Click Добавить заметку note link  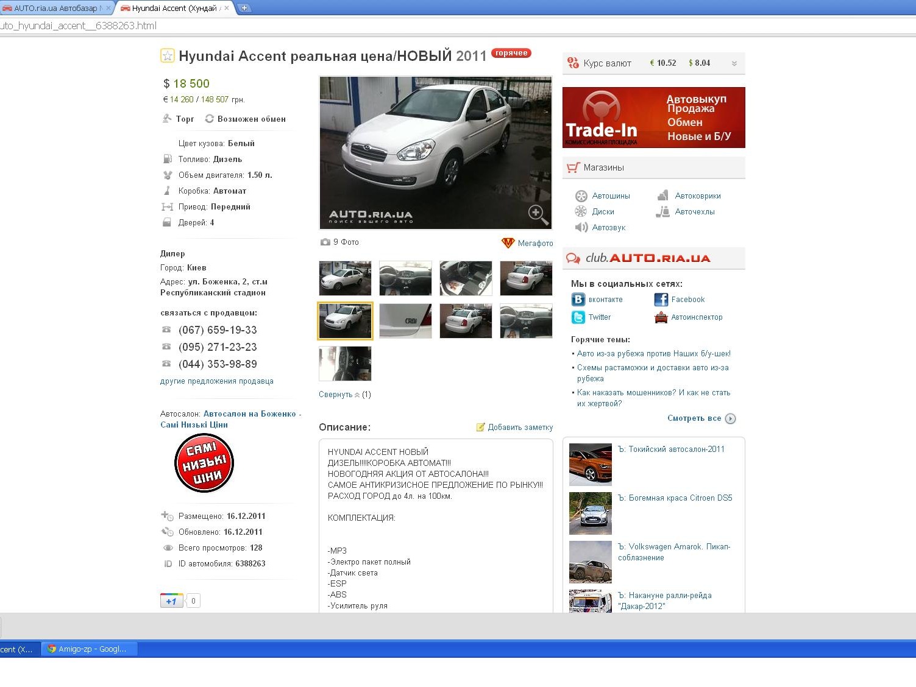pyautogui.click(x=520, y=427)
